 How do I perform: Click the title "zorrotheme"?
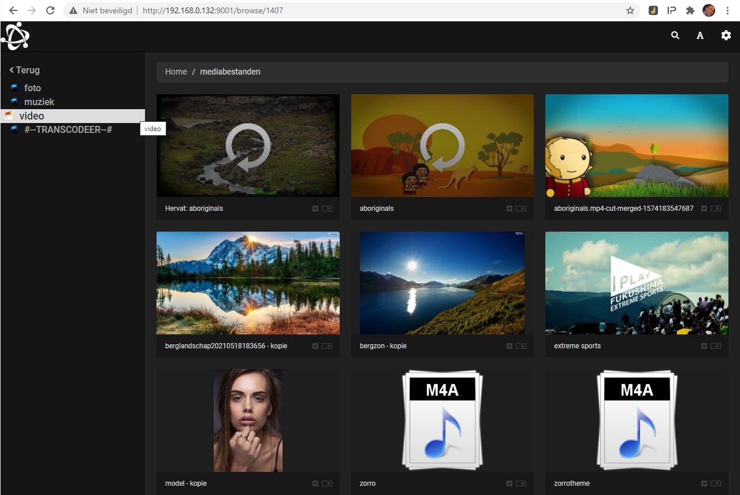coord(572,483)
